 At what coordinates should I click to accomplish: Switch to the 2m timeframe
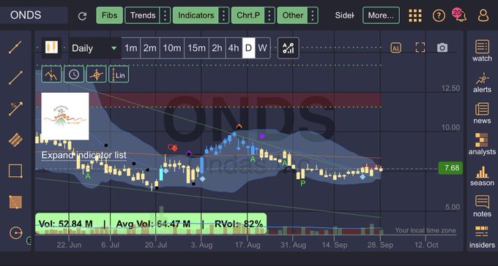tap(149, 48)
